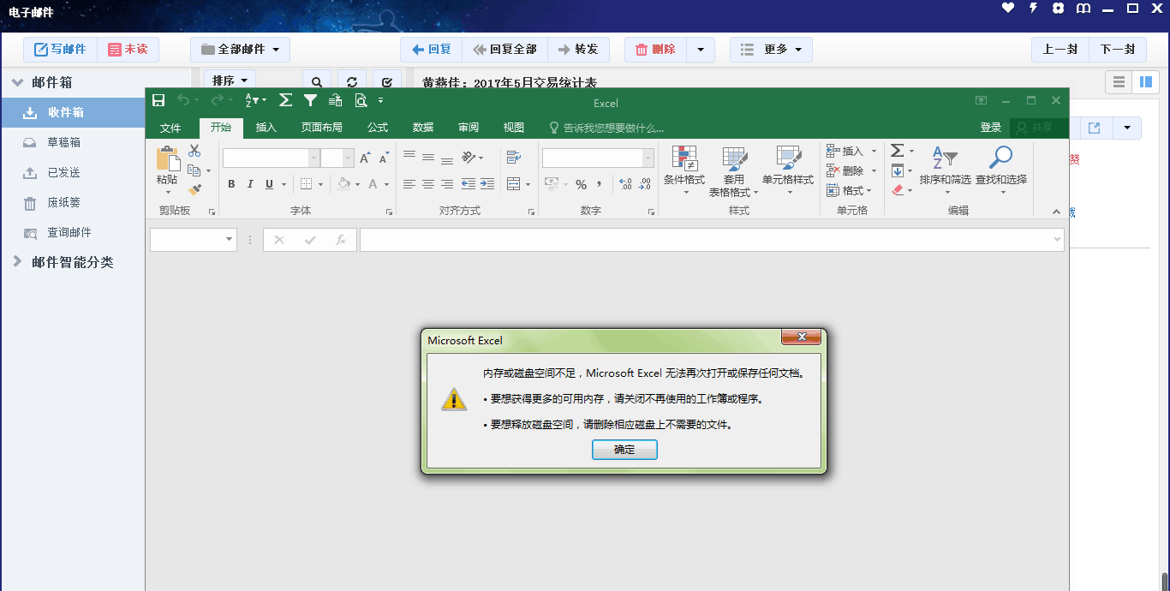1170x591 pixels.
Task: Open the 全部邮件 folder dropdown
Action: [x=241, y=50]
